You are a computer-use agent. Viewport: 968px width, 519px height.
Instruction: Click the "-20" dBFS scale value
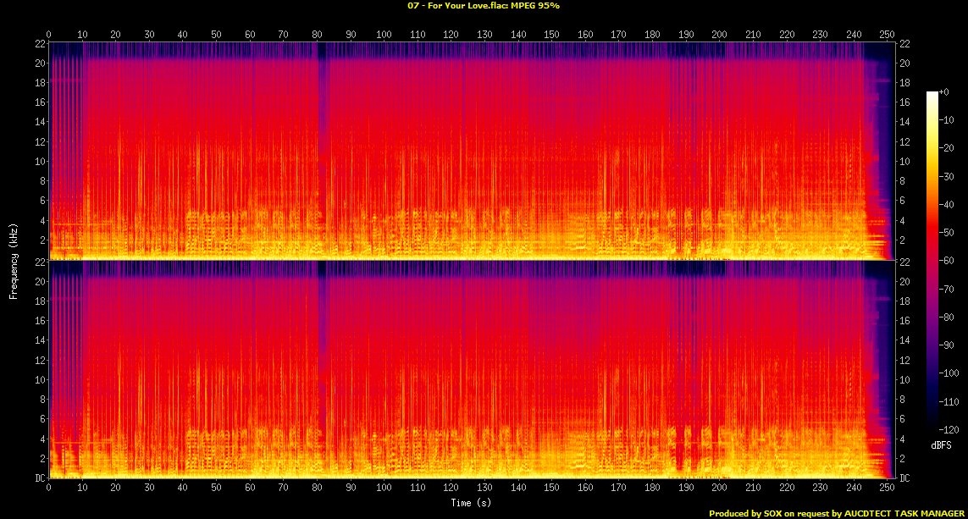coord(946,148)
